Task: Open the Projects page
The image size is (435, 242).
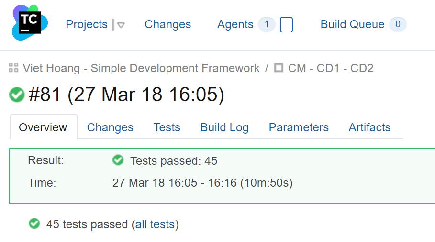Action: 87,24
